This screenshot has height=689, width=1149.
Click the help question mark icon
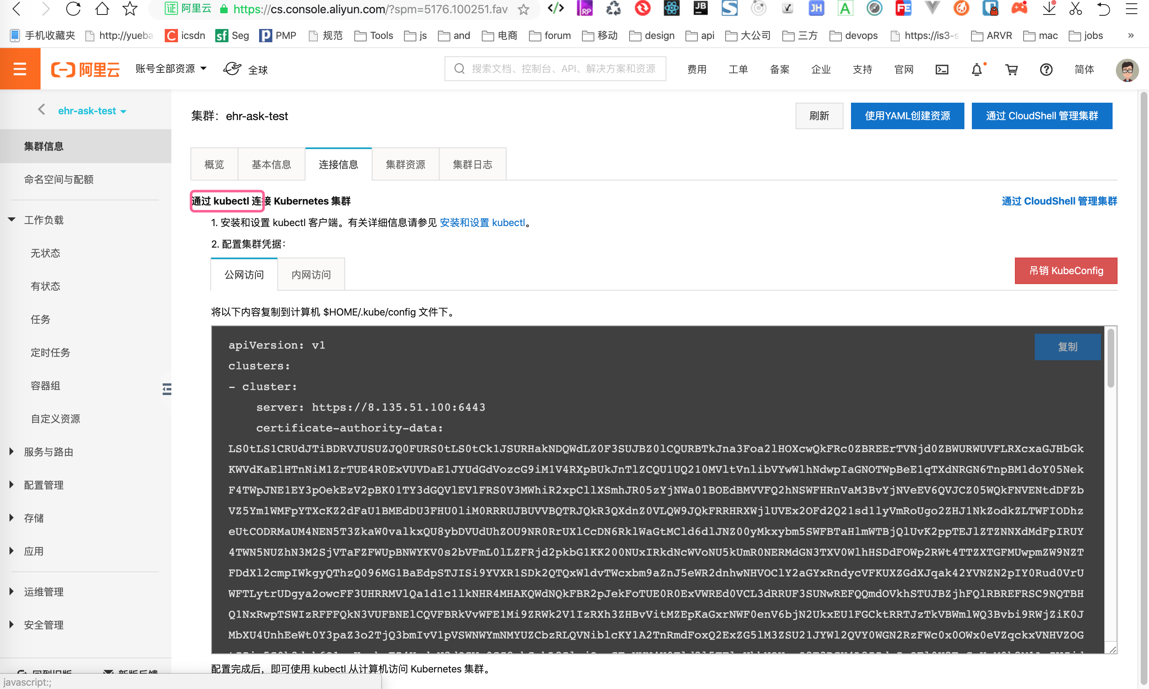pyautogui.click(x=1046, y=70)
